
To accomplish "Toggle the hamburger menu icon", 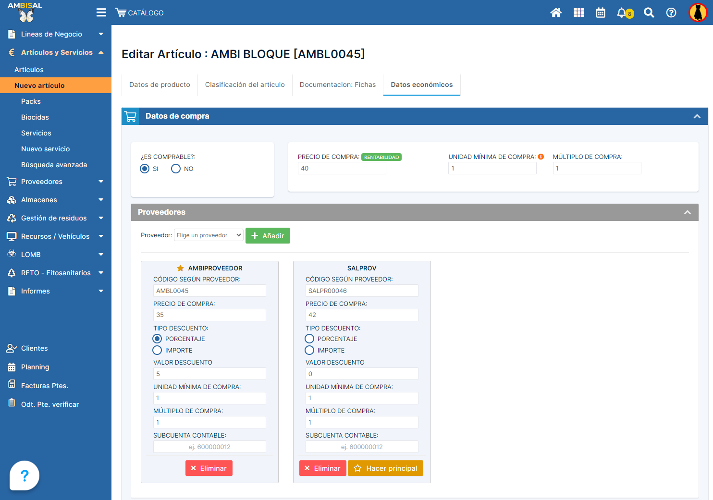I will point(101,12).
